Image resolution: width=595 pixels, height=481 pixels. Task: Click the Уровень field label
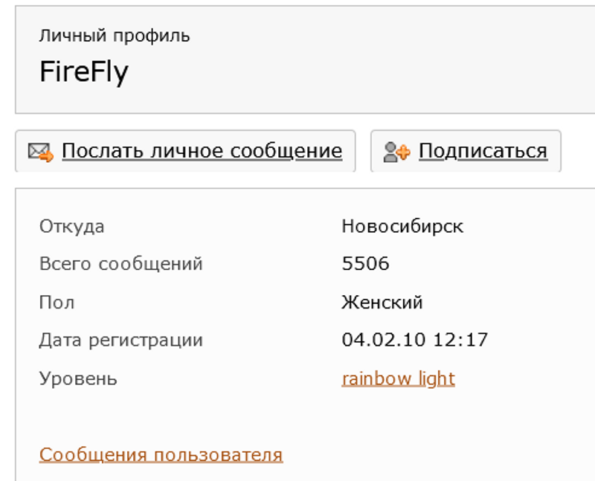pyautogui.click(x=78, y=378)
